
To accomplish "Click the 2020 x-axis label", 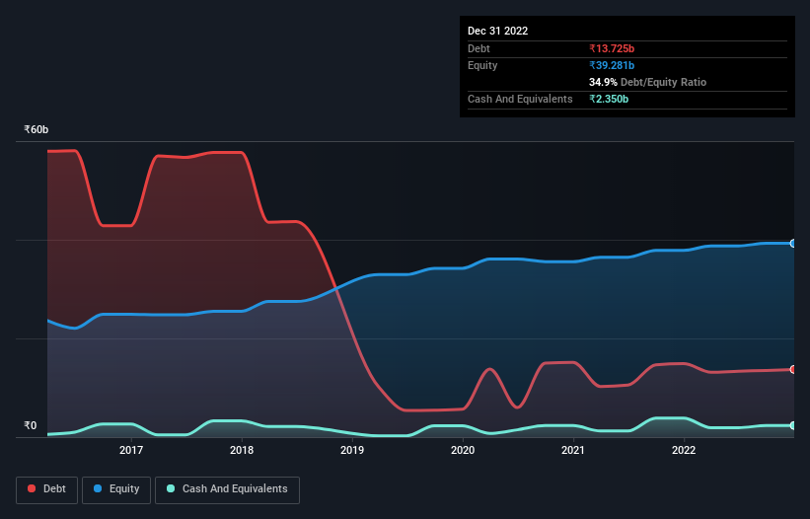I will [x=463, y=450].
